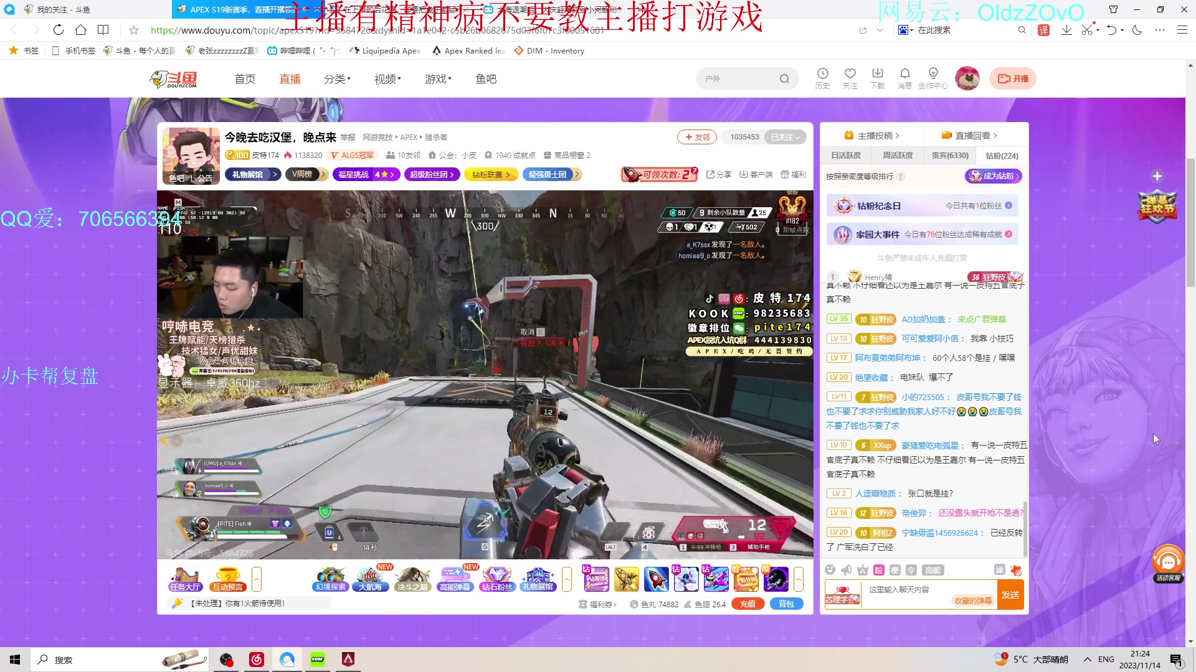Open NetEase Cloud Music taskbar icon
The height and width of the screenshot is (672, 1196).
point(257,660)
